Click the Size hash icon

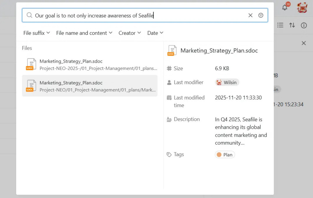point(169,69)
